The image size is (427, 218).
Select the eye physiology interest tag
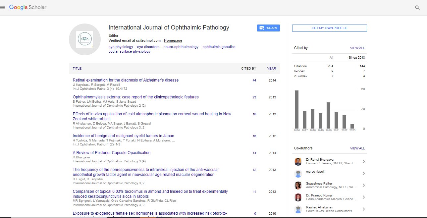[x=121, y=47]
